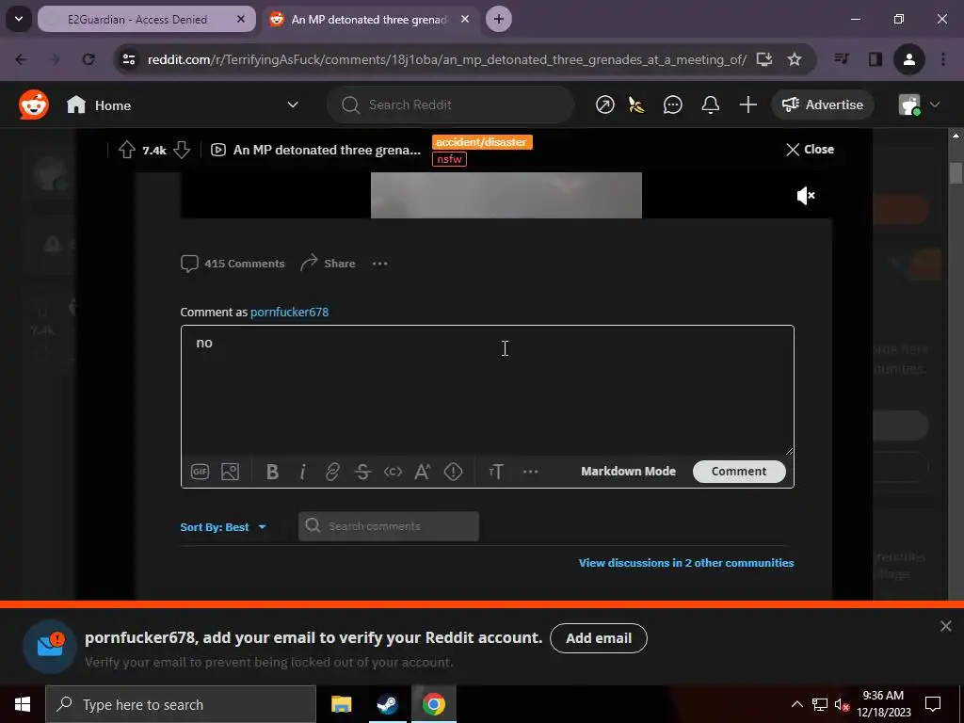
Task: Click the Search comments field
Action: click(389, 526)
